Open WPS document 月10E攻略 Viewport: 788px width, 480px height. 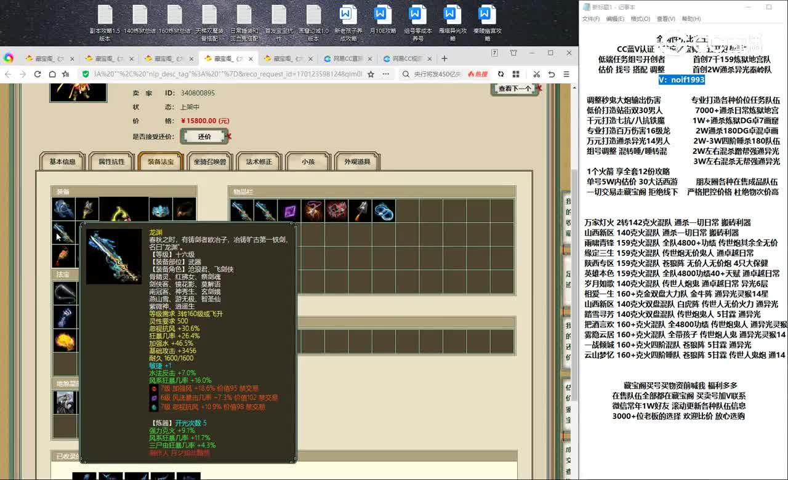pyautogui.click(x=383, y=20)
